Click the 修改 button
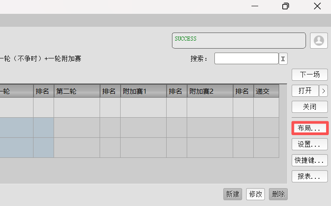The height and width of the screenshot is (206, 331). coord(256,194)
